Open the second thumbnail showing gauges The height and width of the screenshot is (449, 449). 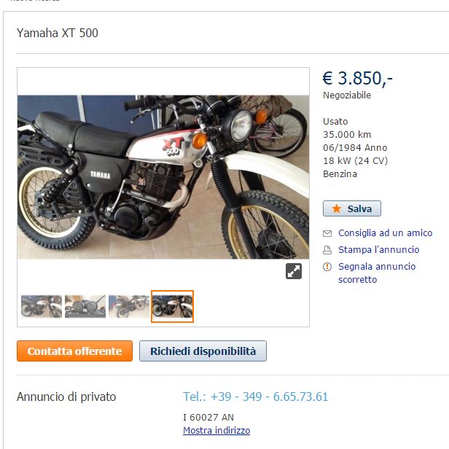coord(85,306)
